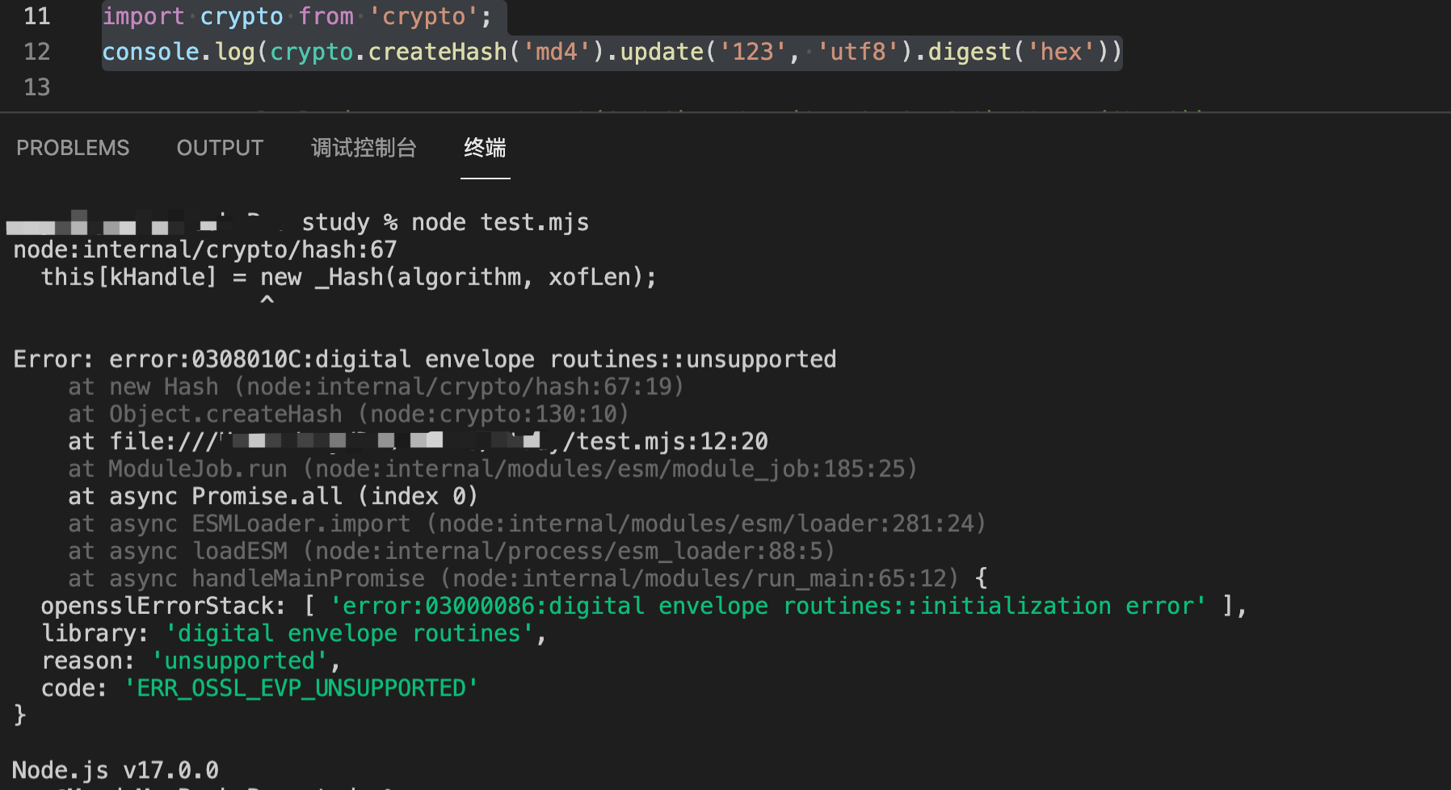Click the import keyword on line 11

point(143,16)
